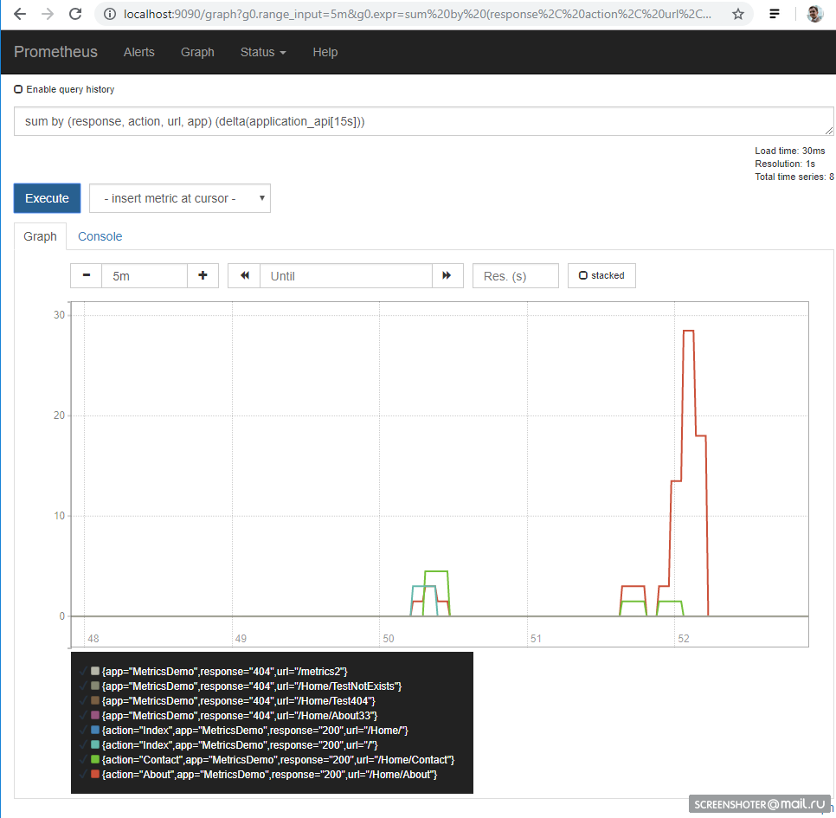
Task: Advance end time with double-right arrows
Action: tap(447, 275)
